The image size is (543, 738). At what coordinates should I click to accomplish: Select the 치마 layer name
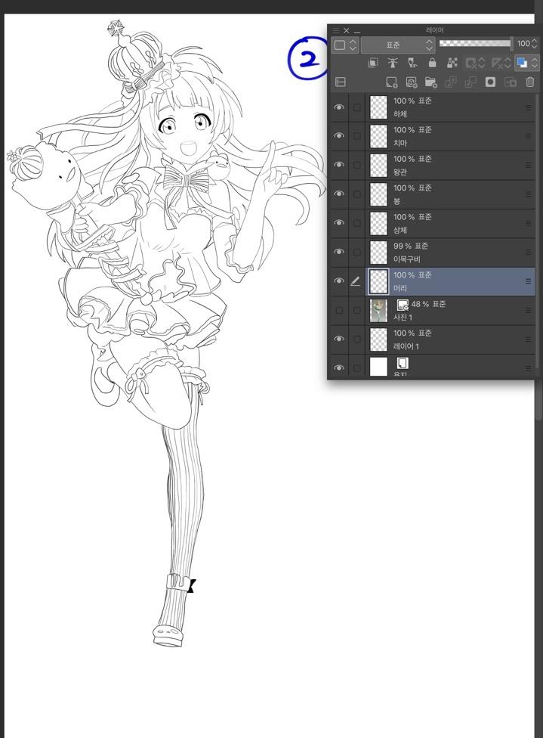400,143
